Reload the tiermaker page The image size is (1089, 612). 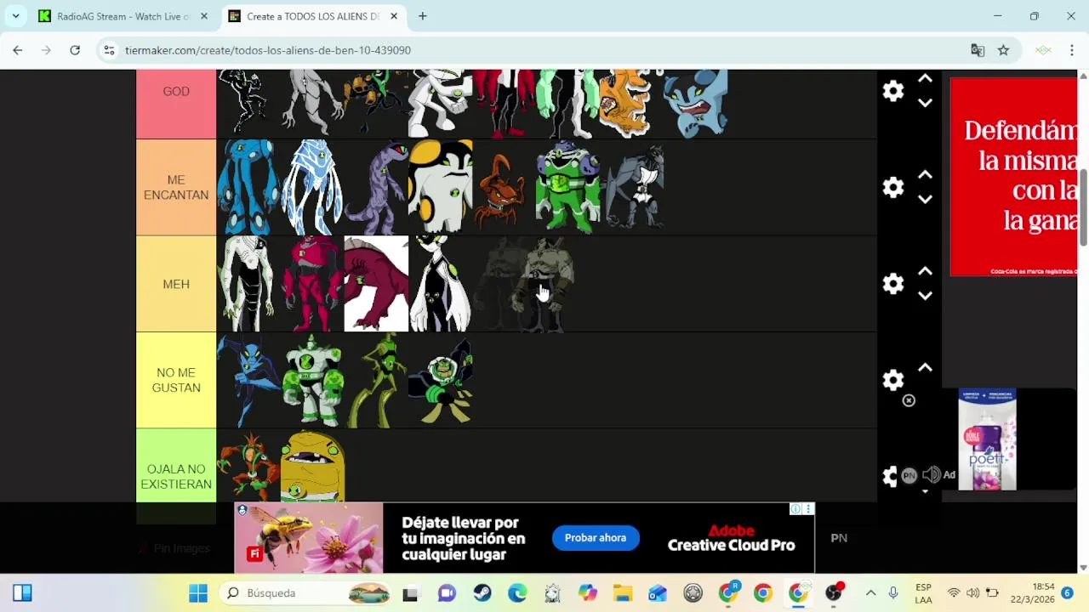click(75, 50)
